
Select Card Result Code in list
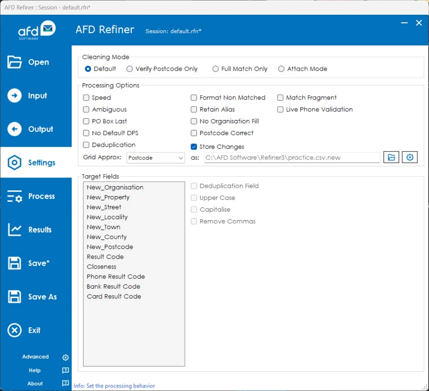point(134,297)
